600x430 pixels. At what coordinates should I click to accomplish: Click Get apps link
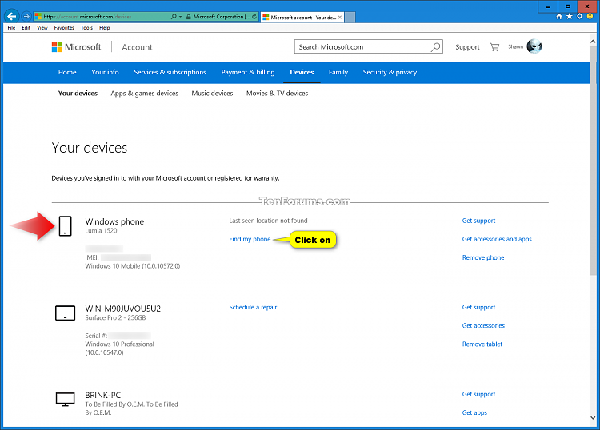tap(474, 412)
